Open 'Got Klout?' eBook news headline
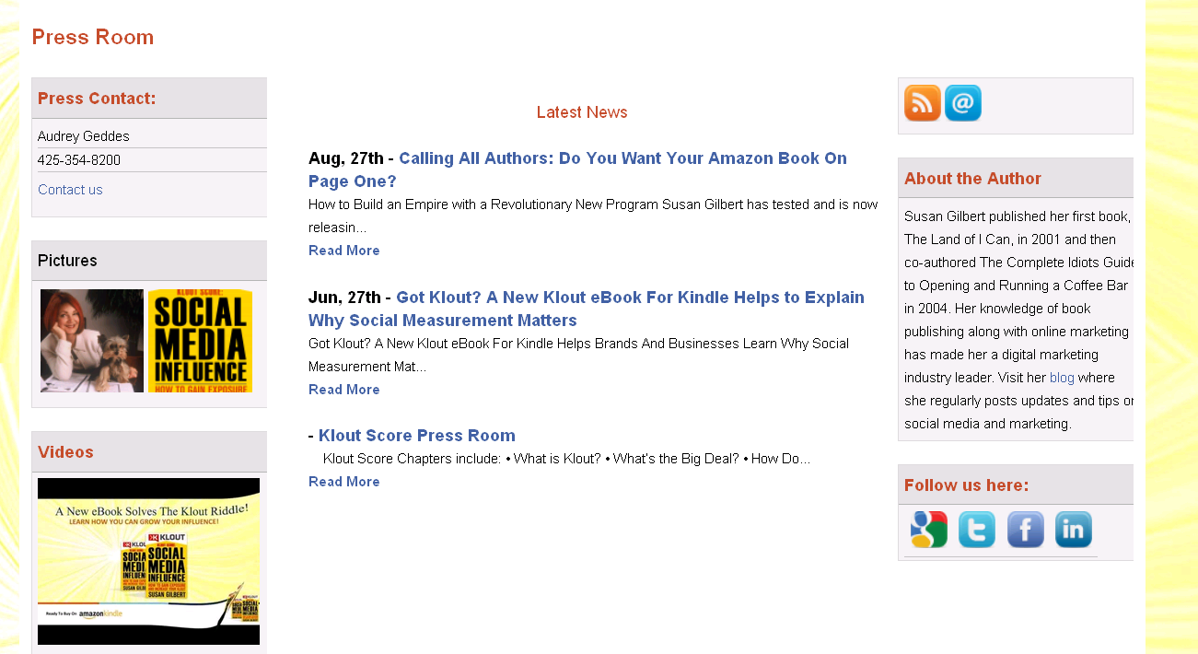 click(x=630, y=298)
